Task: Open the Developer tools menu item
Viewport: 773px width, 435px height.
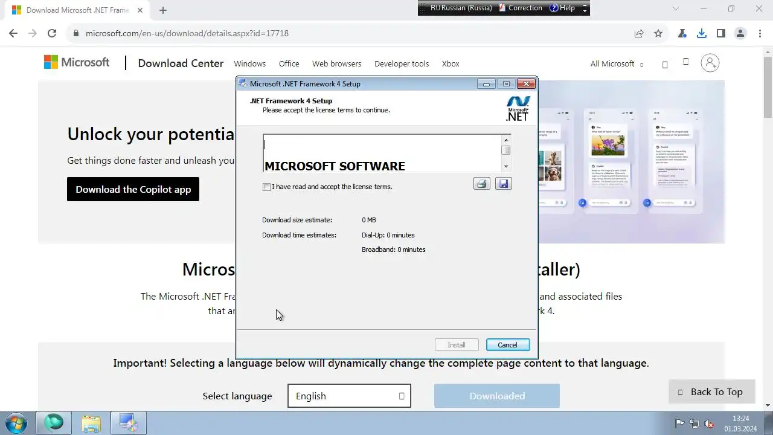Action: 402,63
